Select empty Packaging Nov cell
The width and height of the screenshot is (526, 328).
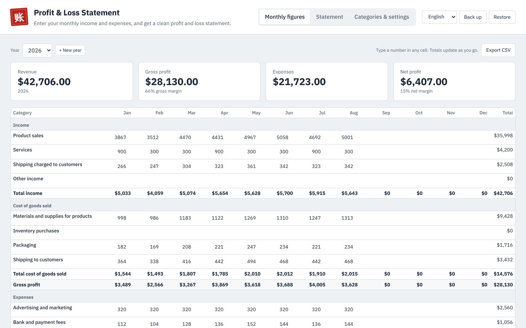[441, 247]
